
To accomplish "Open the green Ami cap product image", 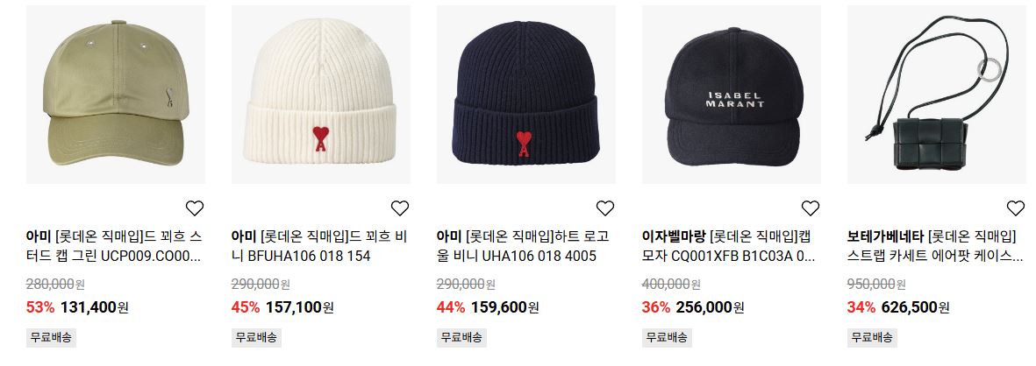I will pyautogui.click(x=116, y=95).
